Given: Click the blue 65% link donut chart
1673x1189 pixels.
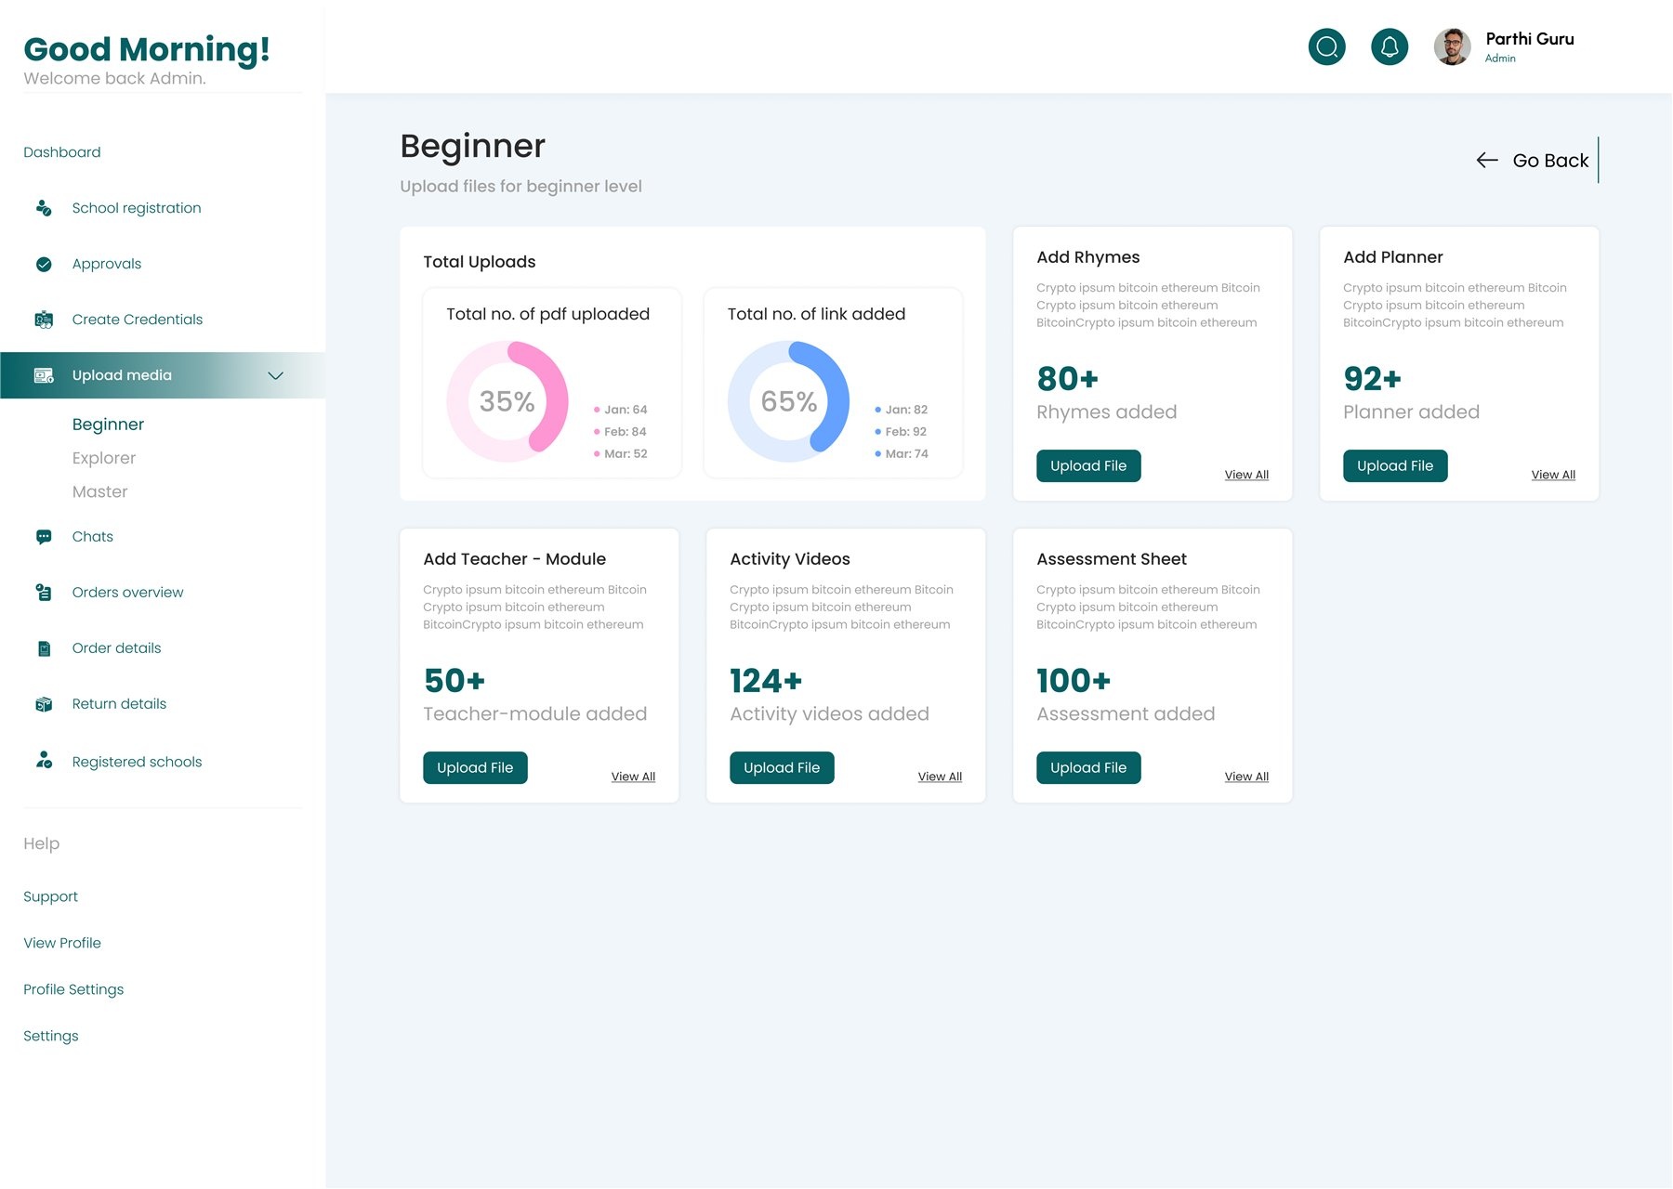Looking at the screenshot, I should (x=788, y=401).
